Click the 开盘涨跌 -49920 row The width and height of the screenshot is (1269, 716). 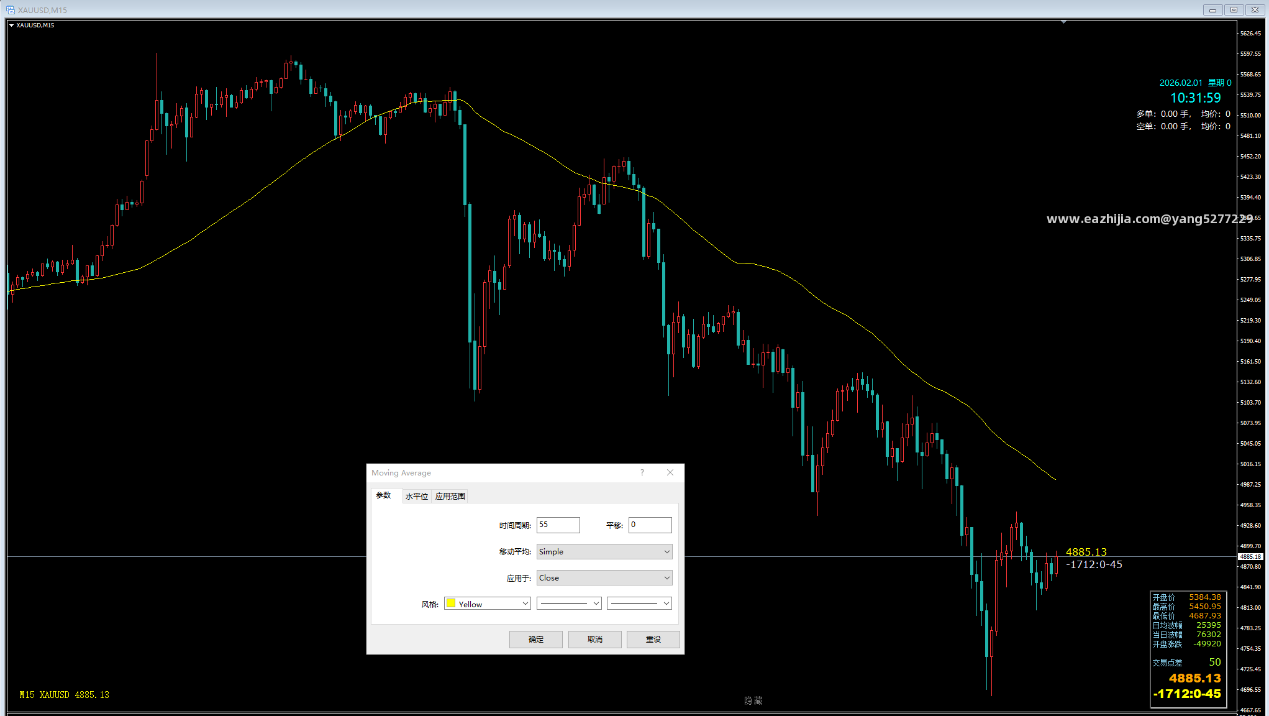point(1186,643)
